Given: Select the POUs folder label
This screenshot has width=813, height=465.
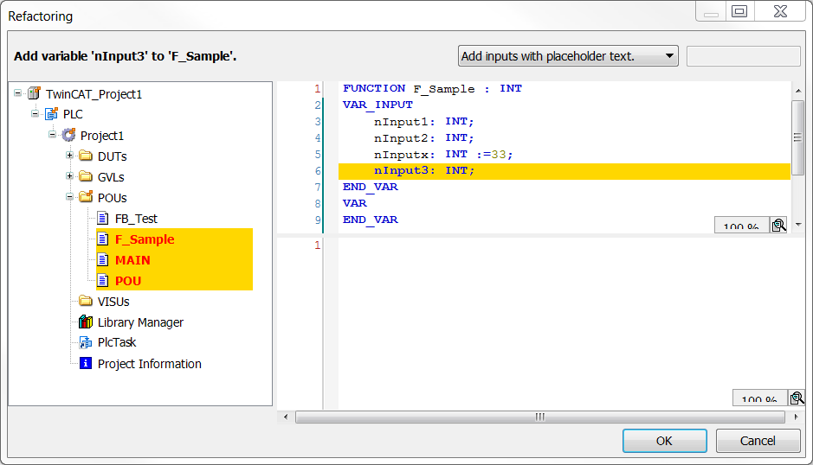Looking at the screenshot, I should [x=112, y=198].
